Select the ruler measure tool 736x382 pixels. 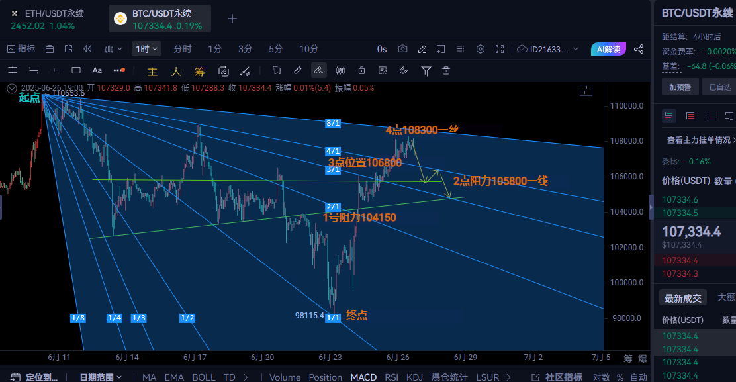click(298, 70)
